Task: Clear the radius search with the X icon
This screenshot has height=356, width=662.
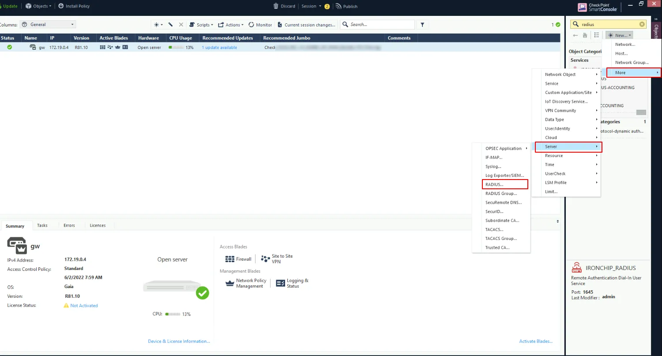Action: [642, 24]
